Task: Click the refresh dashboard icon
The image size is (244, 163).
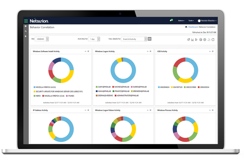Action: pyautogui.click(x=213, y=40)
